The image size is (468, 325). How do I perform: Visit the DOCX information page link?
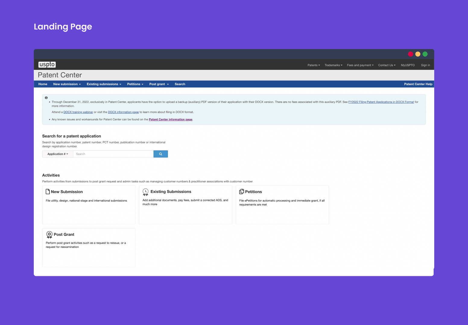(123, 112)
